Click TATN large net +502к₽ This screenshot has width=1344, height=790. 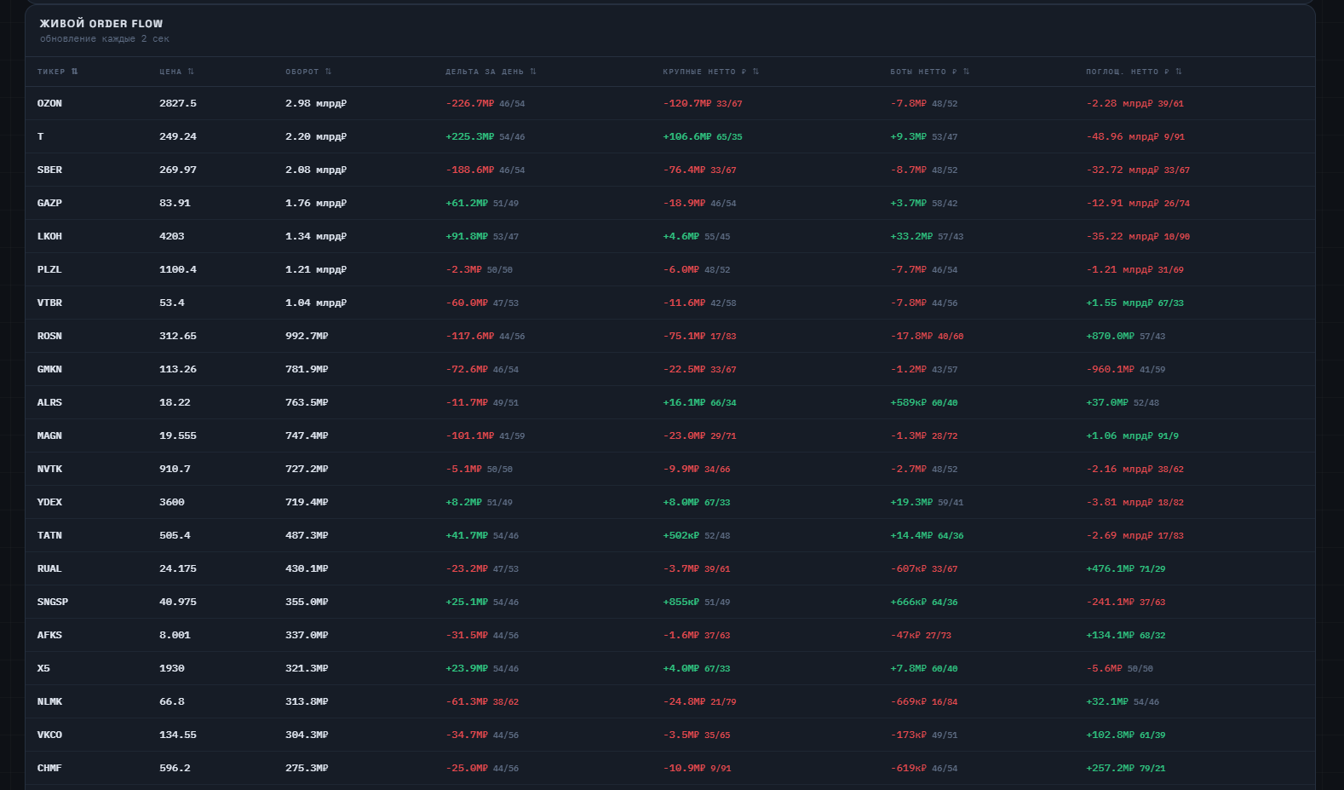tap(681, 535)
